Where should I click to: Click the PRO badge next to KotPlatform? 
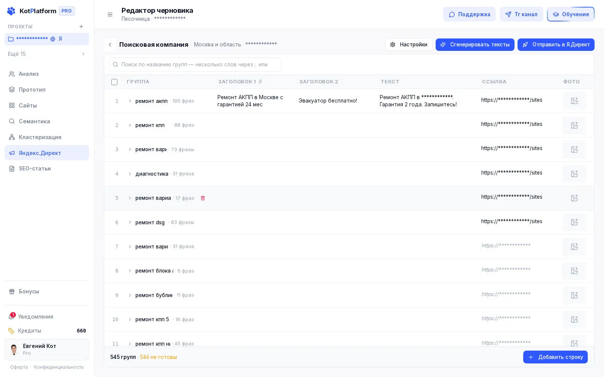click(x=67, y=11)
